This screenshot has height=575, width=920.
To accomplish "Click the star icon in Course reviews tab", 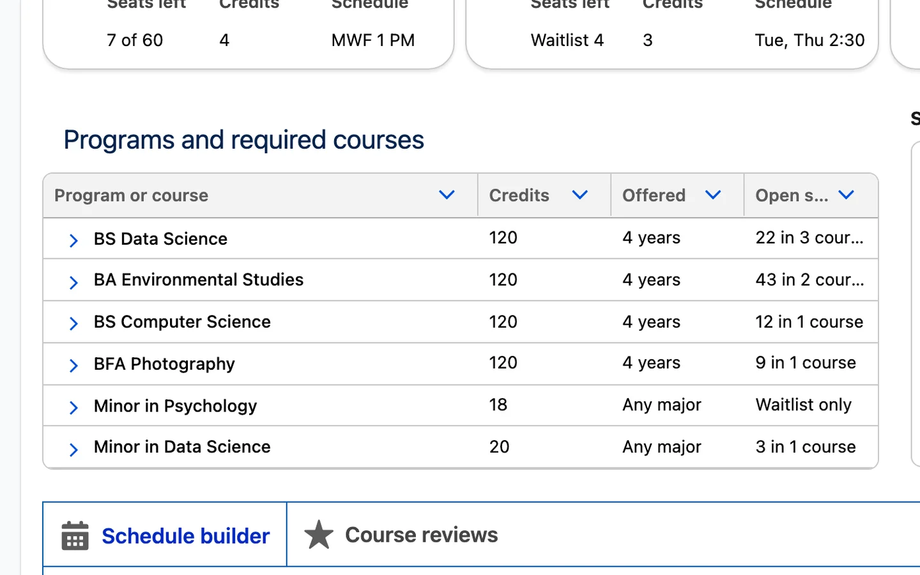I will point(319,535).
